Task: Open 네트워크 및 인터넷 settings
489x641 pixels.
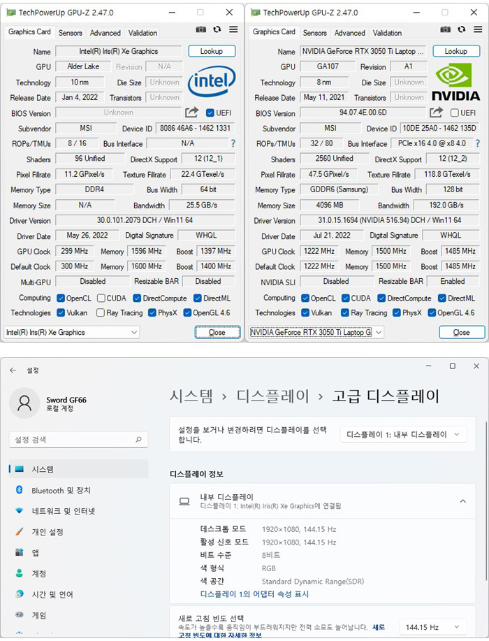Action: point(78,511)
